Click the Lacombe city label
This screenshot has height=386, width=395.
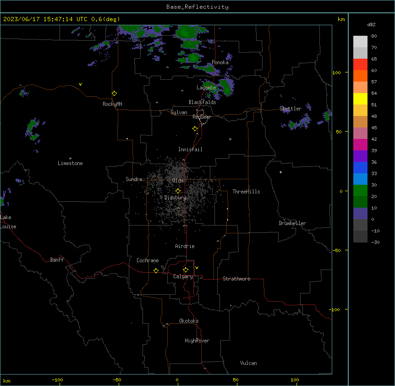pos(206,88)
